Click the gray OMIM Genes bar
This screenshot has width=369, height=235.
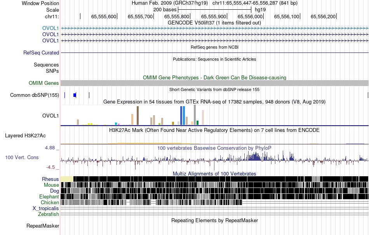(215, 83)
